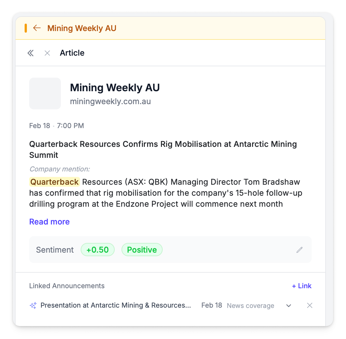Open the Presentation at Antarctic Mining announcement

click(116, 305)
